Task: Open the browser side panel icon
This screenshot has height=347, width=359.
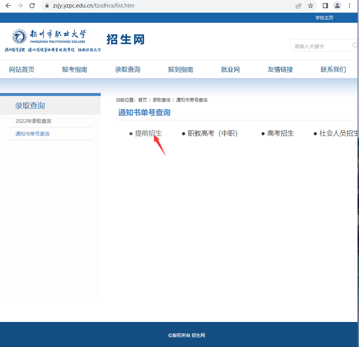Action: (x=325, y=6)
